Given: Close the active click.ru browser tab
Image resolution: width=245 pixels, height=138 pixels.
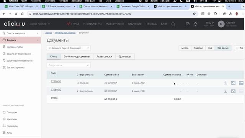Looking at the screenshot, I should coord(223,7).
